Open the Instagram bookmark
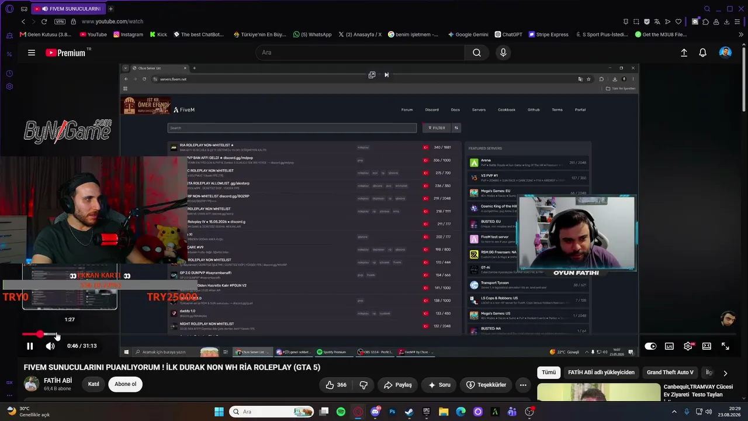The height and width of the screenshot is (421, 748). coord(127,34)
